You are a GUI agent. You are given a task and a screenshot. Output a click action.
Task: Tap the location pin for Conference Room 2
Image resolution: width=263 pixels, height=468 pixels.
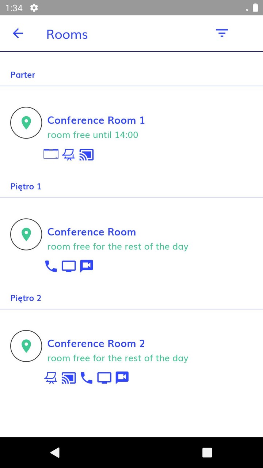26,346
